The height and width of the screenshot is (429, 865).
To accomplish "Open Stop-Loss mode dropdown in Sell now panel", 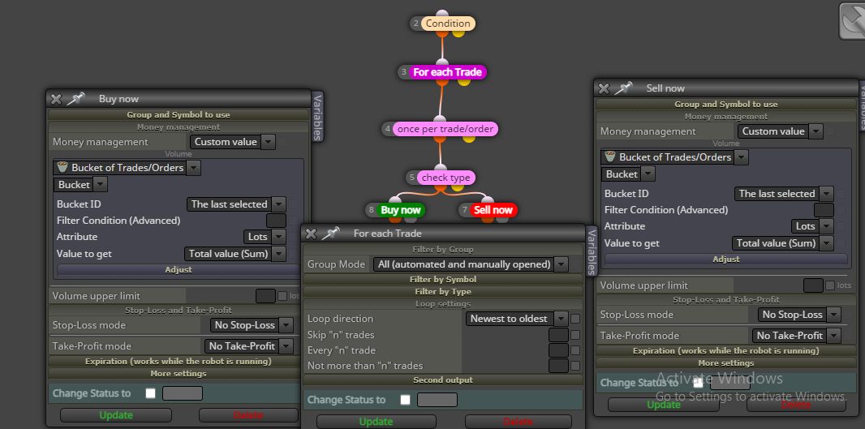I will coord(798,315).
